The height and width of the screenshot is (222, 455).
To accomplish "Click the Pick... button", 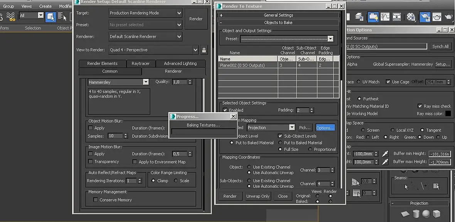I will pyautogui.click(x=305, y=128).
